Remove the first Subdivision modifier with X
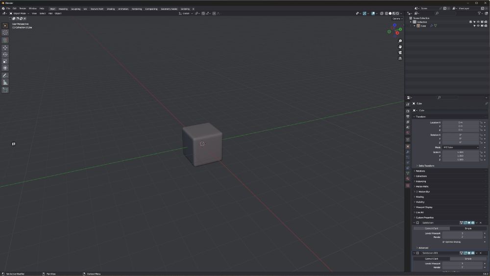The width and height of the screenshot is (490, 276). [x=481, y=223]
